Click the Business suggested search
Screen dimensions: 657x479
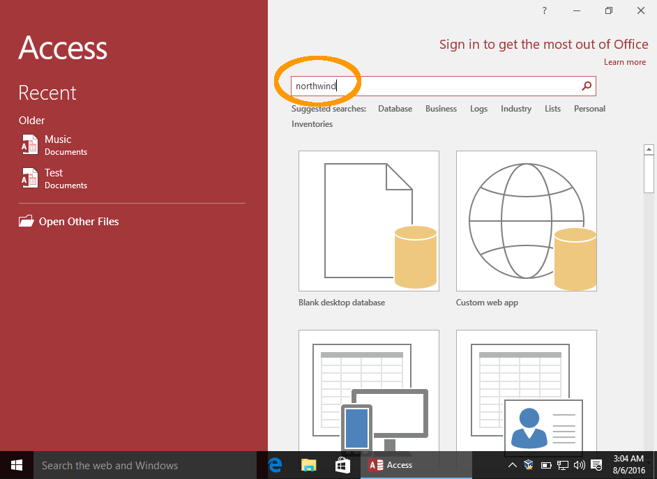click(x=441, y=109)
